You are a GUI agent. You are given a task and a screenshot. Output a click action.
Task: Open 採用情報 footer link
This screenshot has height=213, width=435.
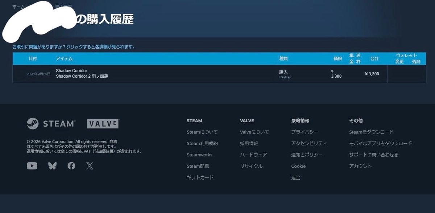tap(249, 143)
